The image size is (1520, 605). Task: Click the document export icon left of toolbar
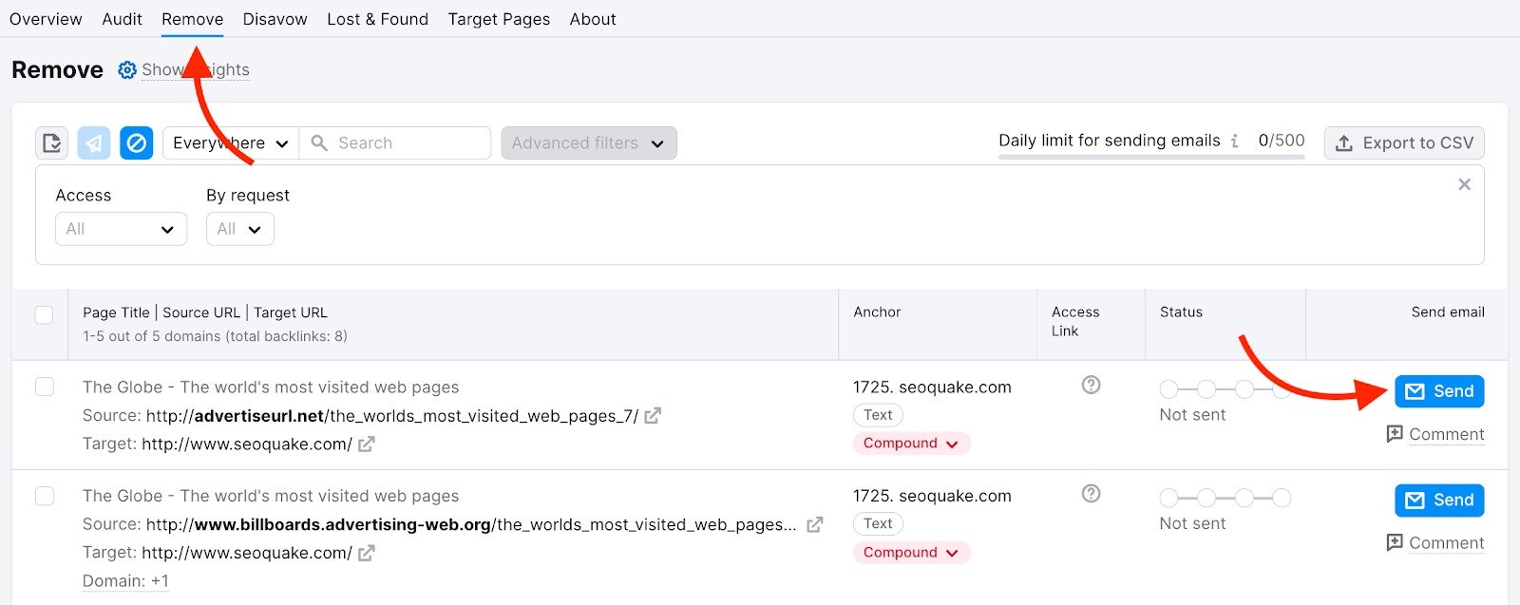[52, 143]
